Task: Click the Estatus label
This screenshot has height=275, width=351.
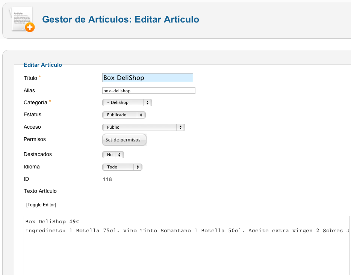Action: pos(32,114)
